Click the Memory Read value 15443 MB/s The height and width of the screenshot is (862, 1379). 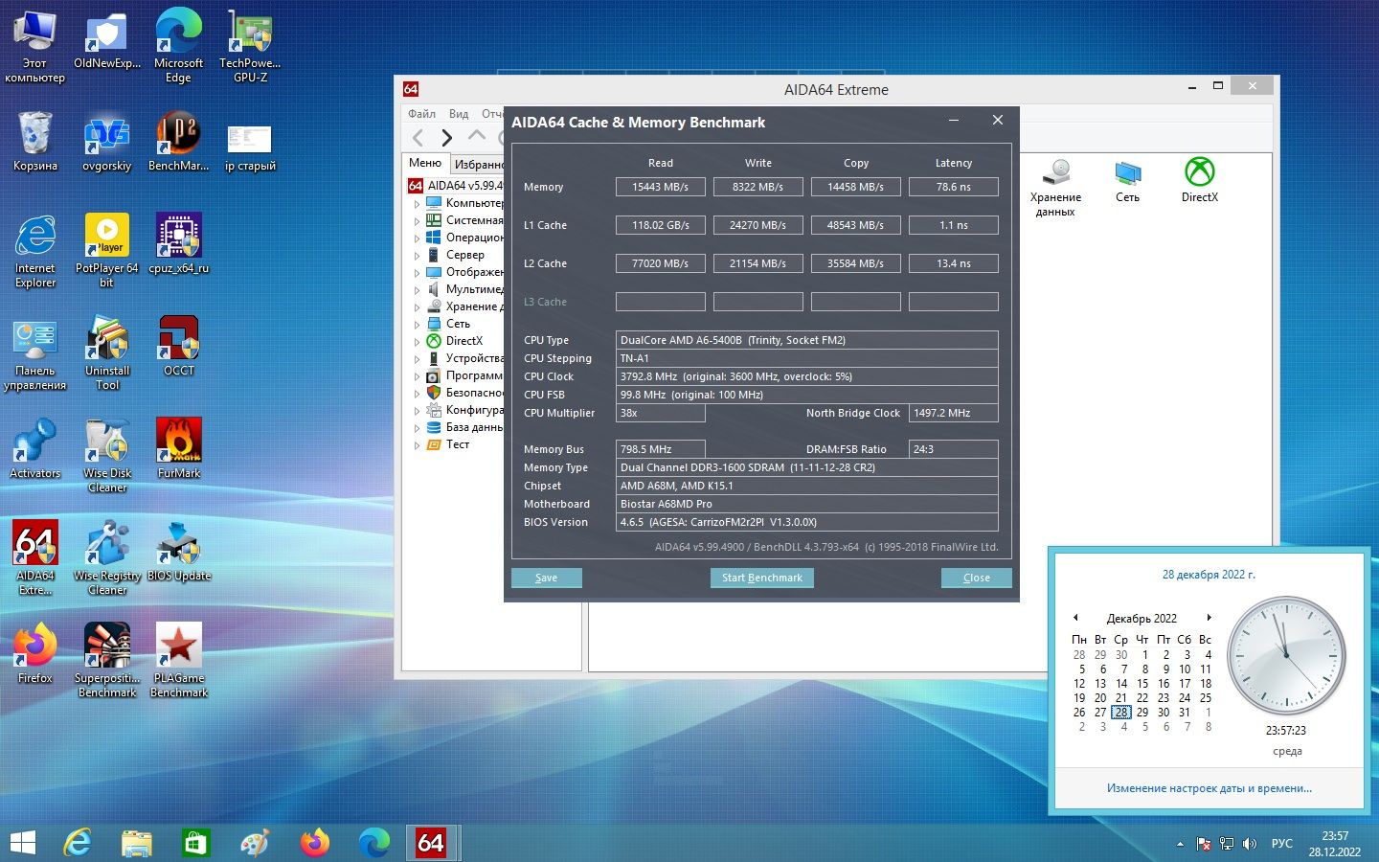pyautogui.click(x=660, y=187)
